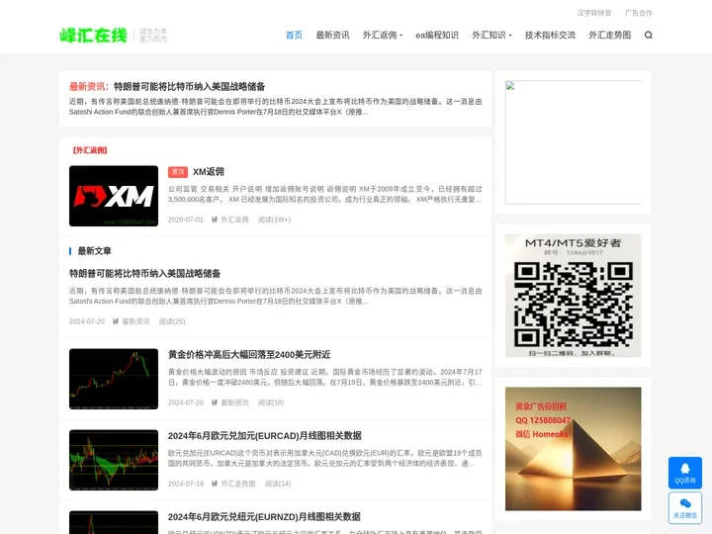Open 特朗普 article title under 最新文章

coord(144,273)
